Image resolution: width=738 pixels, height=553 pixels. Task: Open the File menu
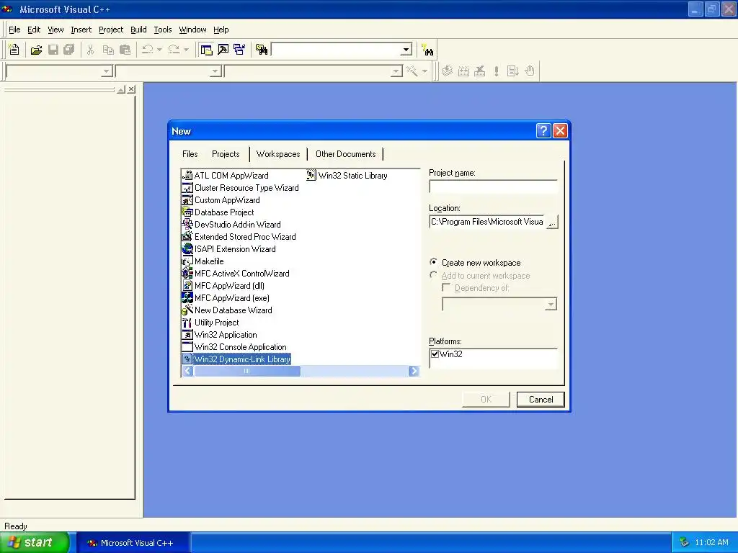pos(14,30)
